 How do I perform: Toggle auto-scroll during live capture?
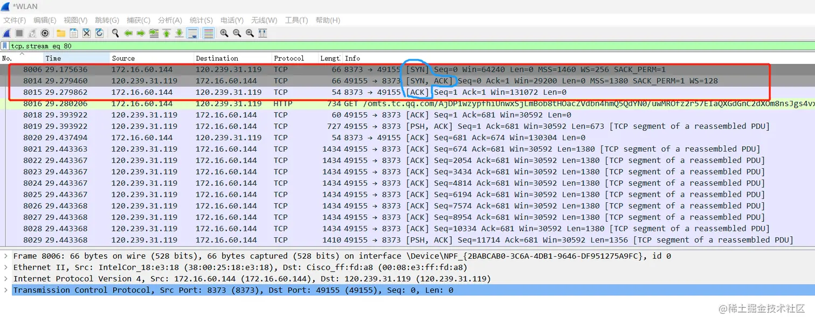coord(192,33)
